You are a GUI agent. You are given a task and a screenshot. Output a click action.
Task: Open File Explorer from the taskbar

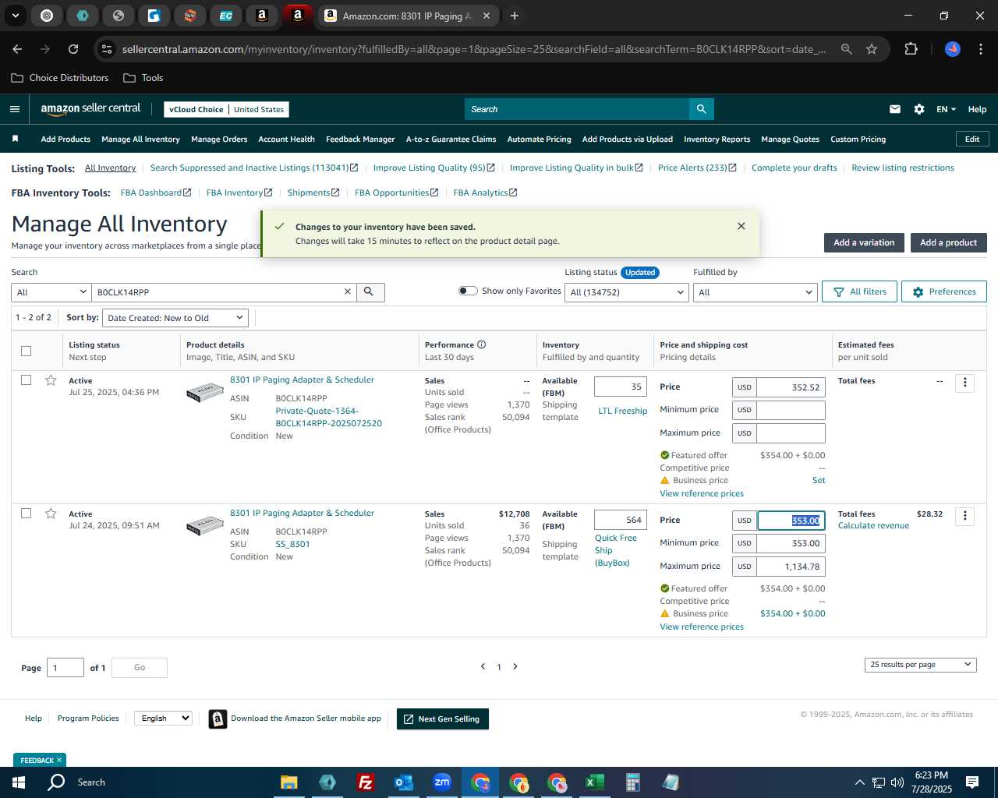[288, 782]
